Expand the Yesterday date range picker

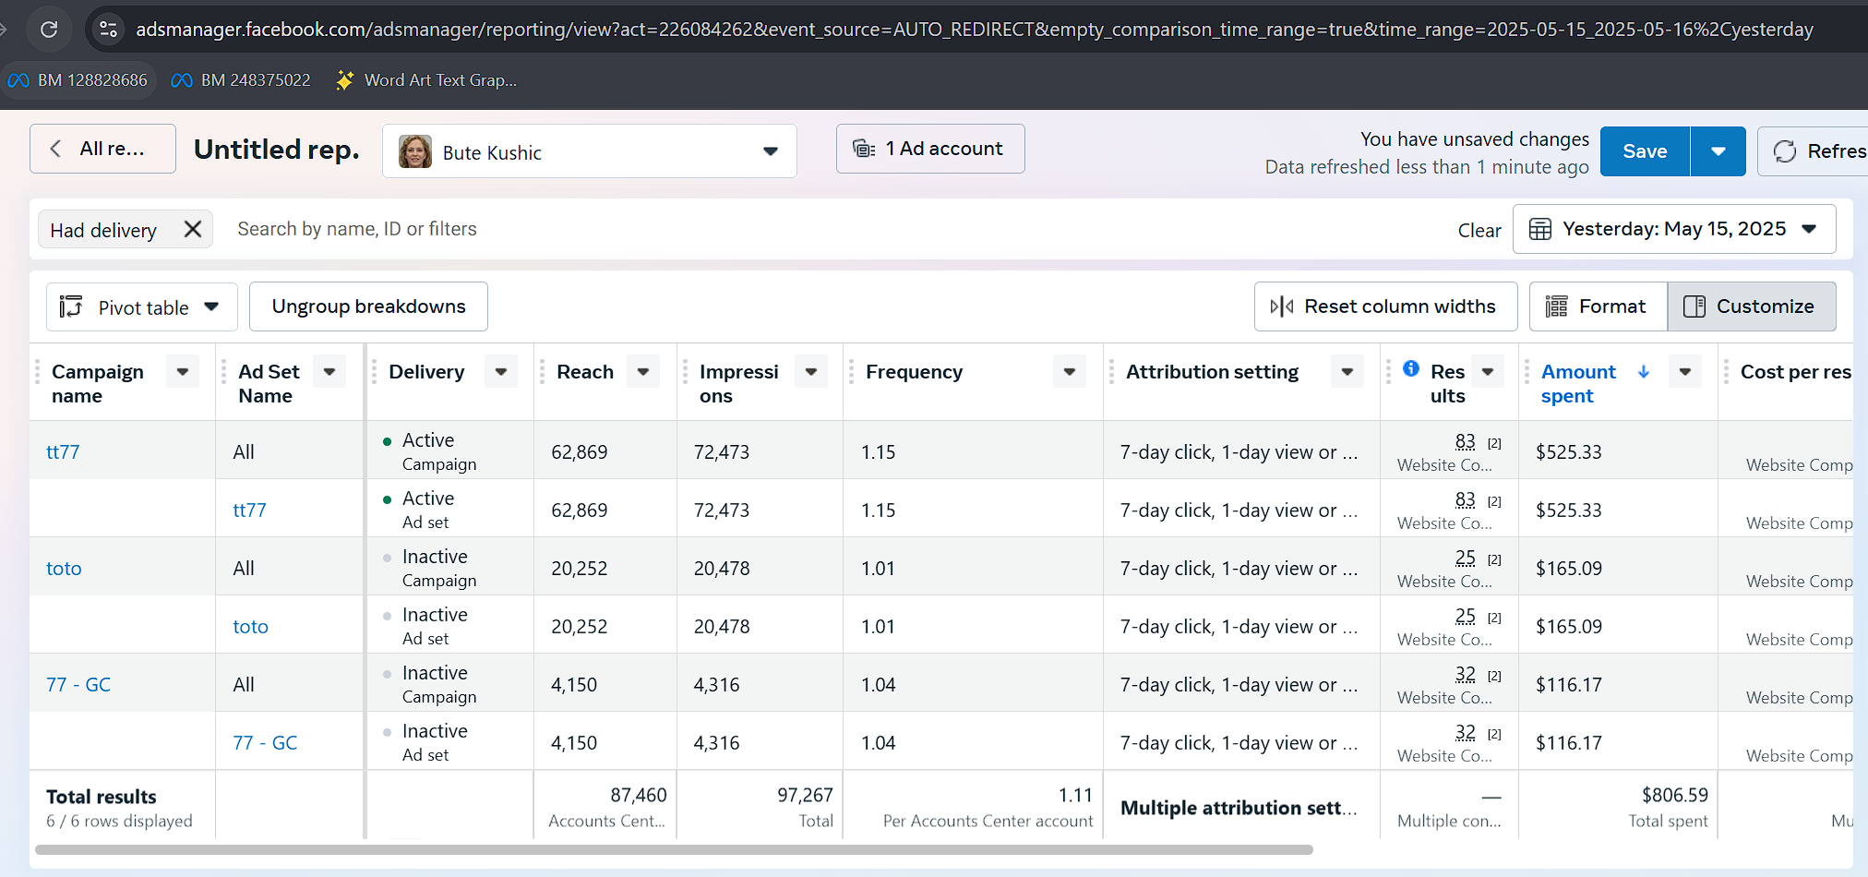click(x=1673, y=229)
